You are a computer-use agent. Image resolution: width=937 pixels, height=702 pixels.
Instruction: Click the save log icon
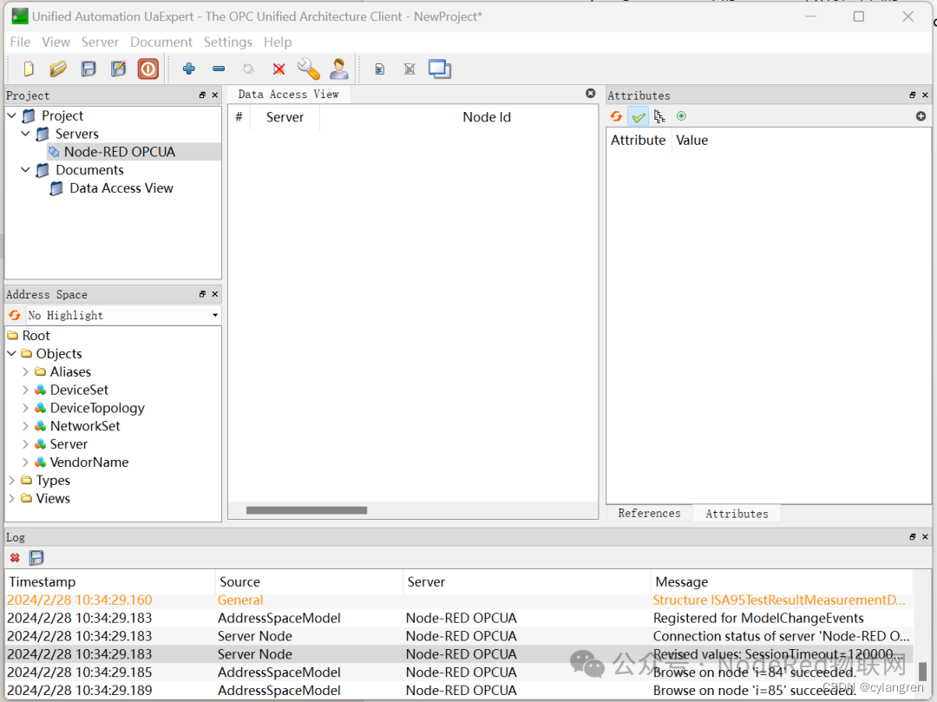click(x=36, y=558)
